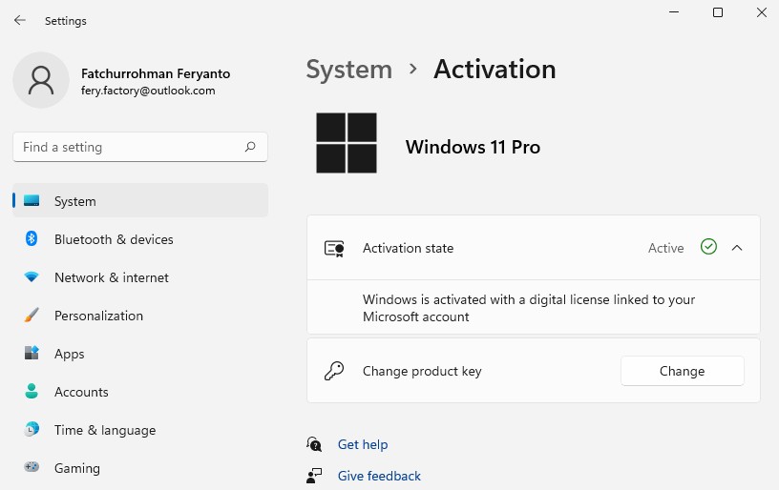Open the Give feedback link

pos(379,476)
